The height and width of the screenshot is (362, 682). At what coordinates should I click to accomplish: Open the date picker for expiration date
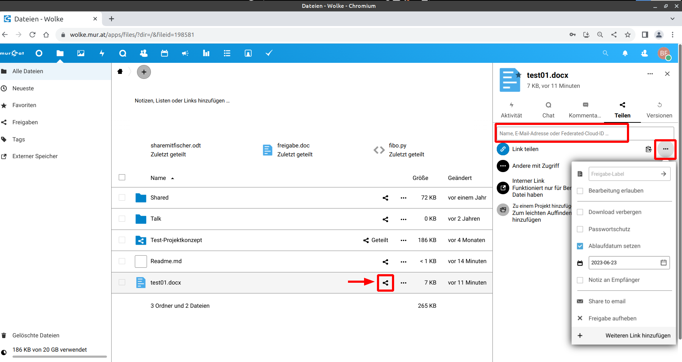[x=663, y=263]
